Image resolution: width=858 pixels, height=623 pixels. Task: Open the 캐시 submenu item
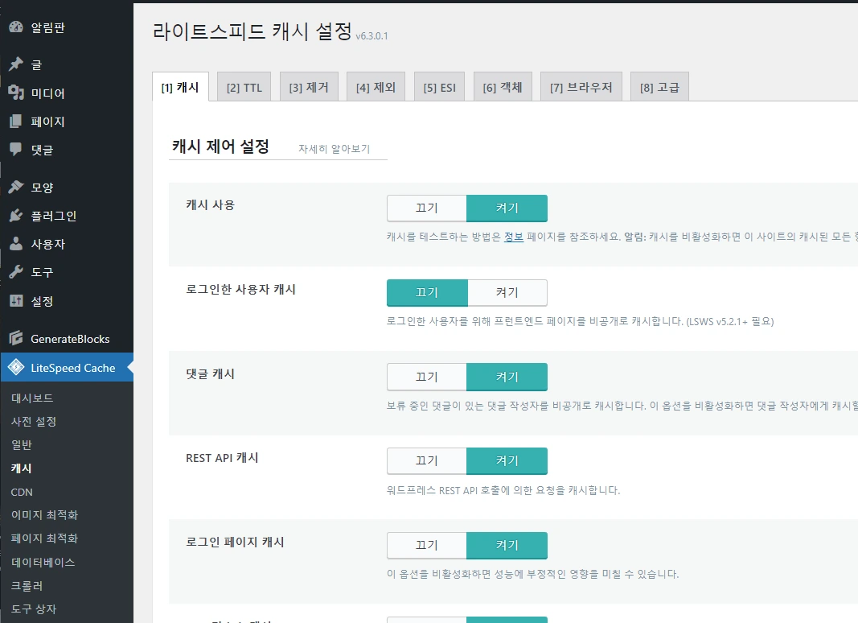point(22,468)
